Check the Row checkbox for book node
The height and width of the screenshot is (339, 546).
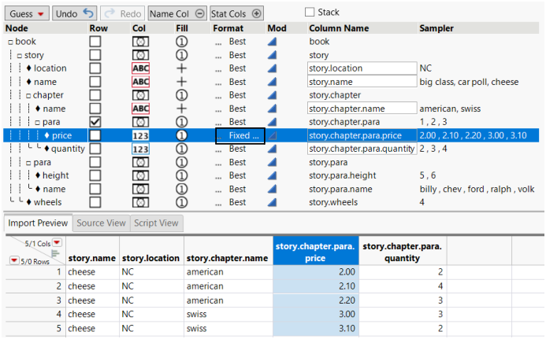tap(95, 42)
